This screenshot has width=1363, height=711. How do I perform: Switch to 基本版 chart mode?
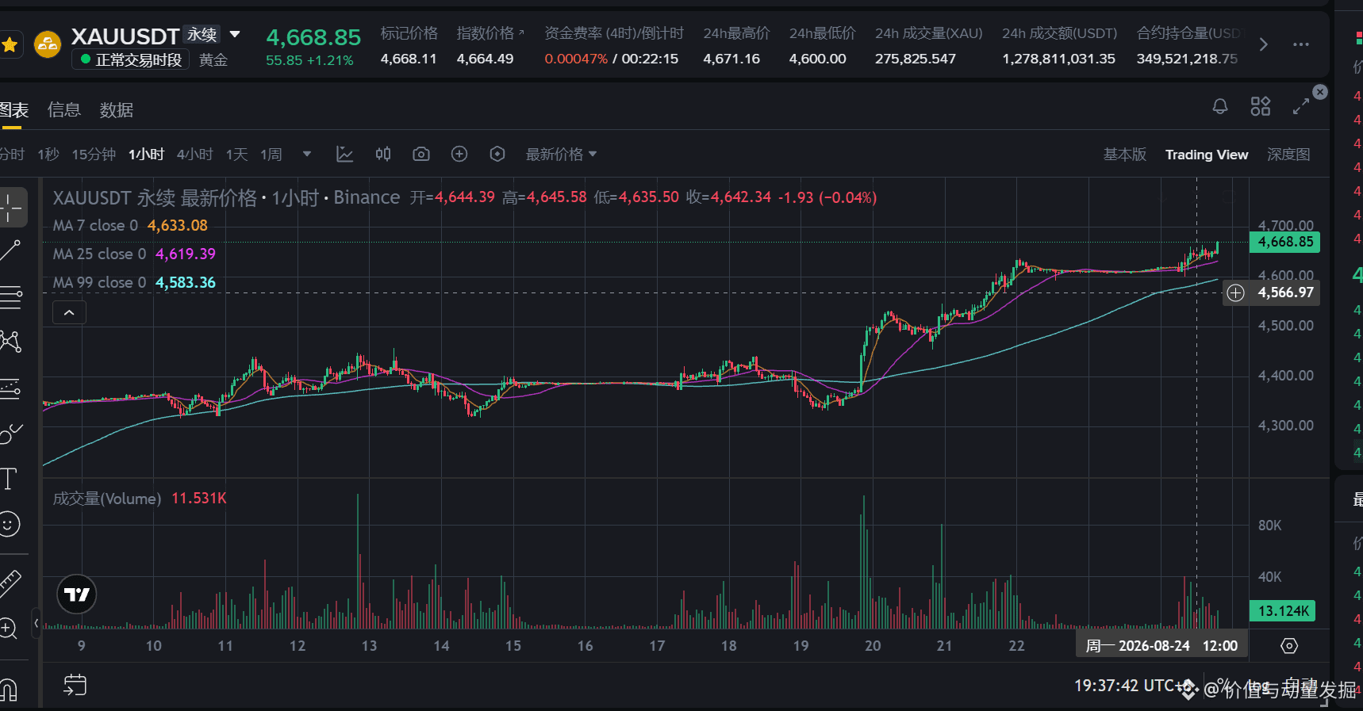pyautogui.click(x=1125, y=155)
